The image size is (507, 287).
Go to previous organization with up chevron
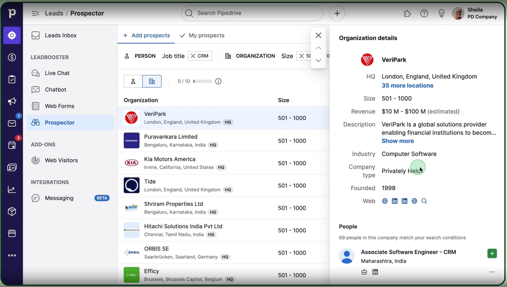coord(319,48)
